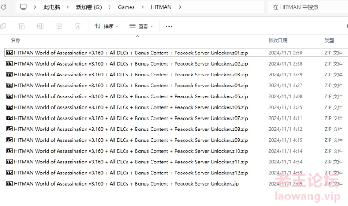This screenshot has height=206, width=348.
Task: Click the 7z icon of the z06.zip file
Action: pos(9,107)
